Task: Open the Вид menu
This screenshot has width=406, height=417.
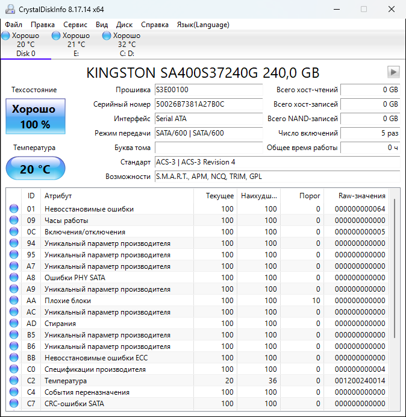Action: (102, 25)
